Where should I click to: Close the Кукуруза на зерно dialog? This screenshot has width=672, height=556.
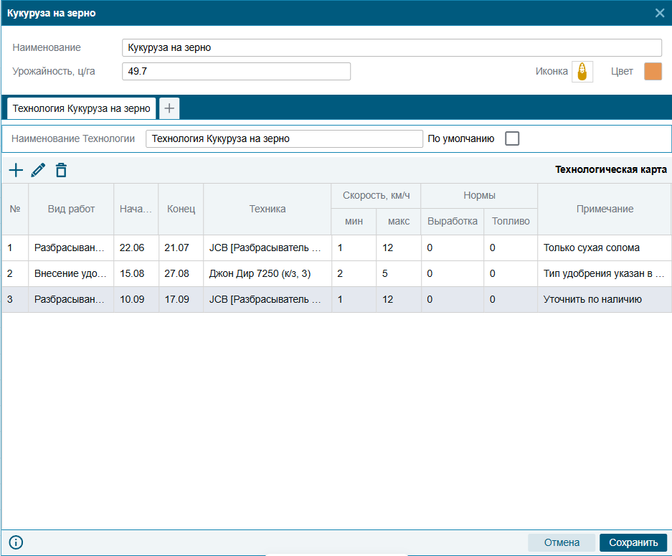[x=660, y=13]
